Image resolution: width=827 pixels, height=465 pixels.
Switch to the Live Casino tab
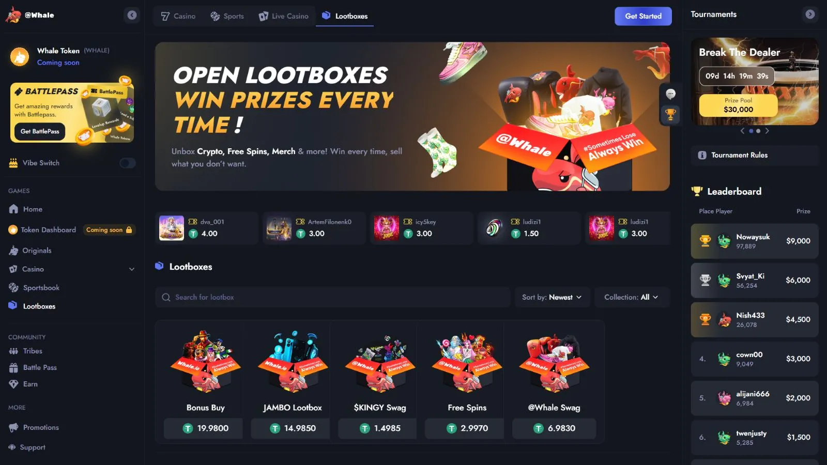pos(284,16)
